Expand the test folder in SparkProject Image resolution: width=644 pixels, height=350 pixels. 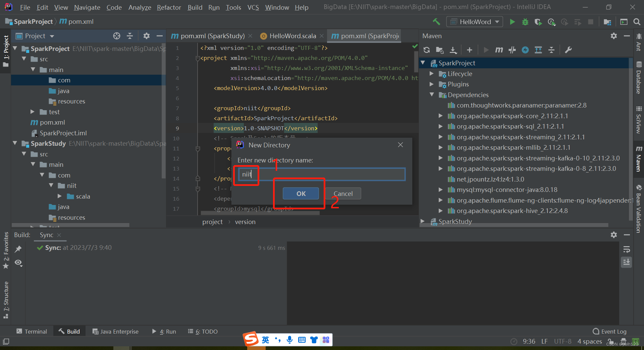click(33, 112)
